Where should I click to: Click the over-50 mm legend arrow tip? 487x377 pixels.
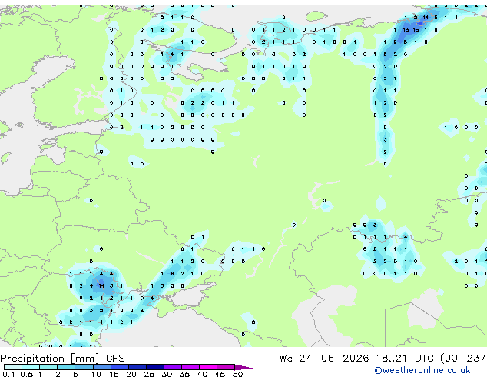[243, 367]
